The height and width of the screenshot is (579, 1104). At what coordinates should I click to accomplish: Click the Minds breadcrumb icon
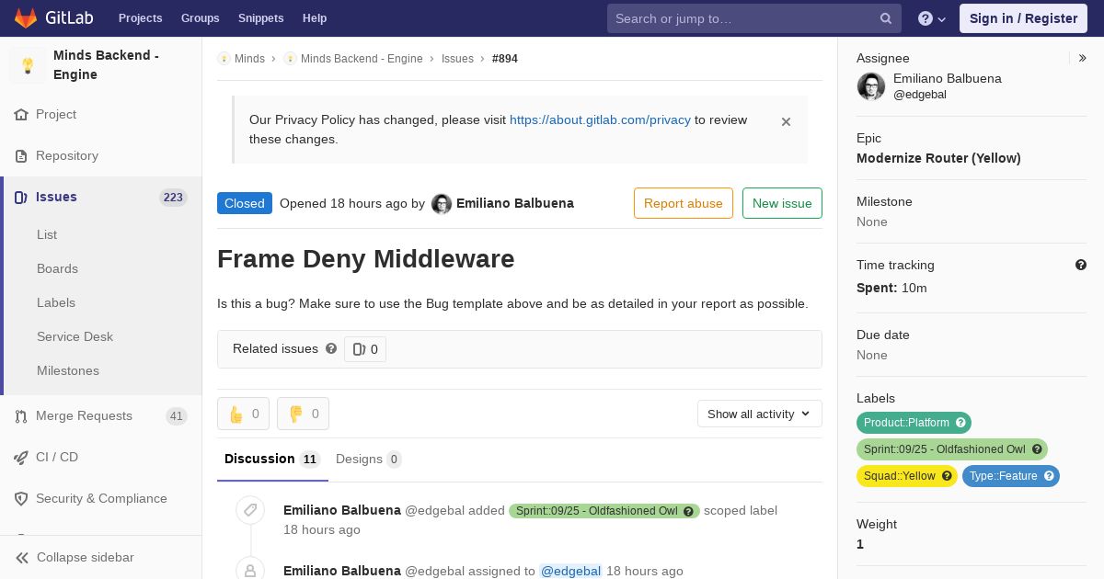click(x=224, y=59)
